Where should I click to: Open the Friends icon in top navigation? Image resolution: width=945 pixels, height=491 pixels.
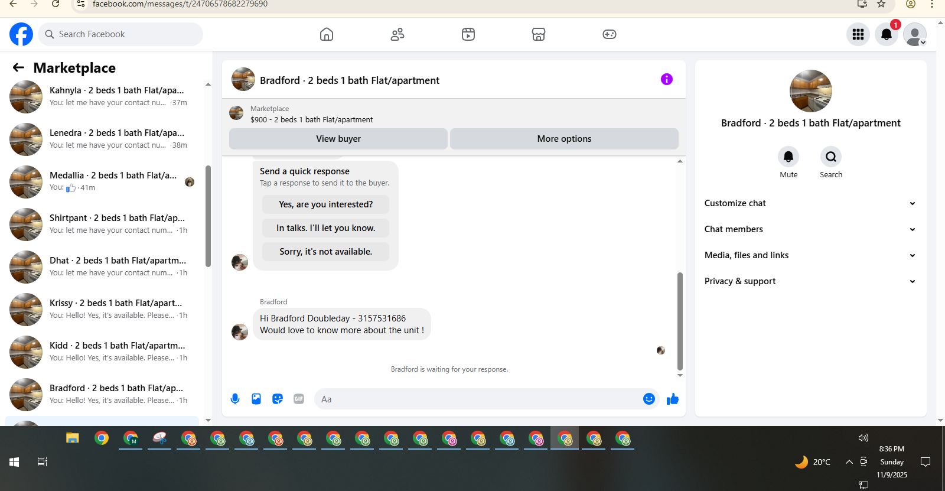pyautogui.click(x=397, y=34)
